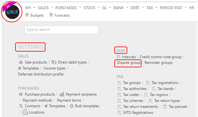Open Deferred distribution profile link

click(x=41, y=74)
